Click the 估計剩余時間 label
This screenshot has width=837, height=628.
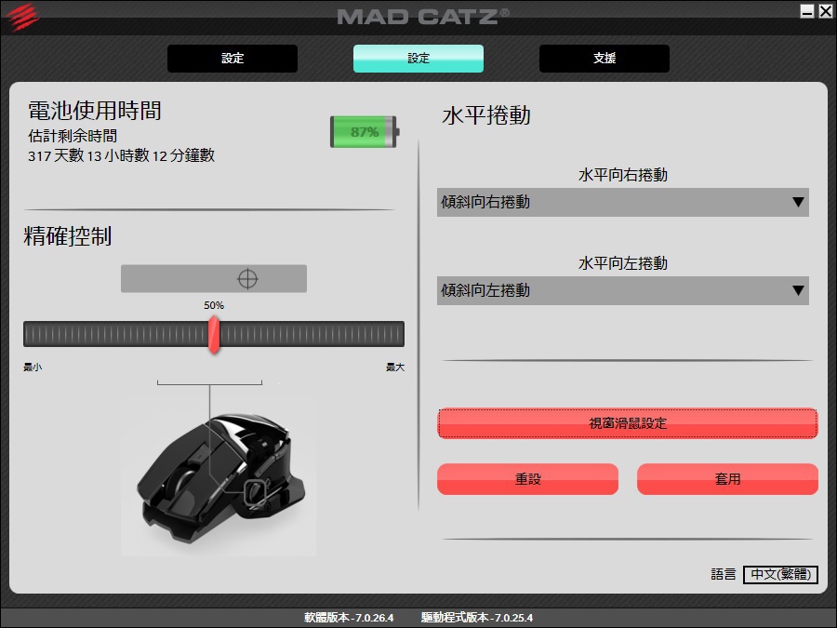[x=73, y=136]
